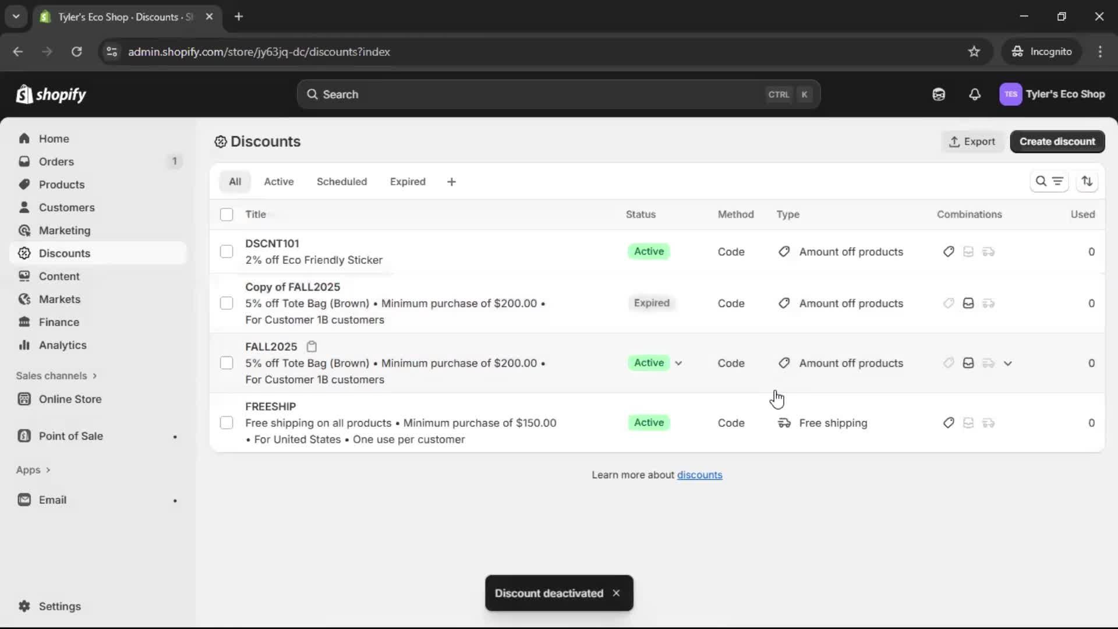
Task: Open notifications bell in the top bar
Action: coord(975,94)
